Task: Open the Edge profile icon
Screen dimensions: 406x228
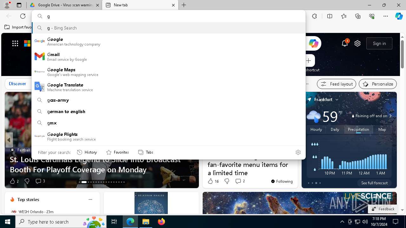Action: tap(7, 5)
